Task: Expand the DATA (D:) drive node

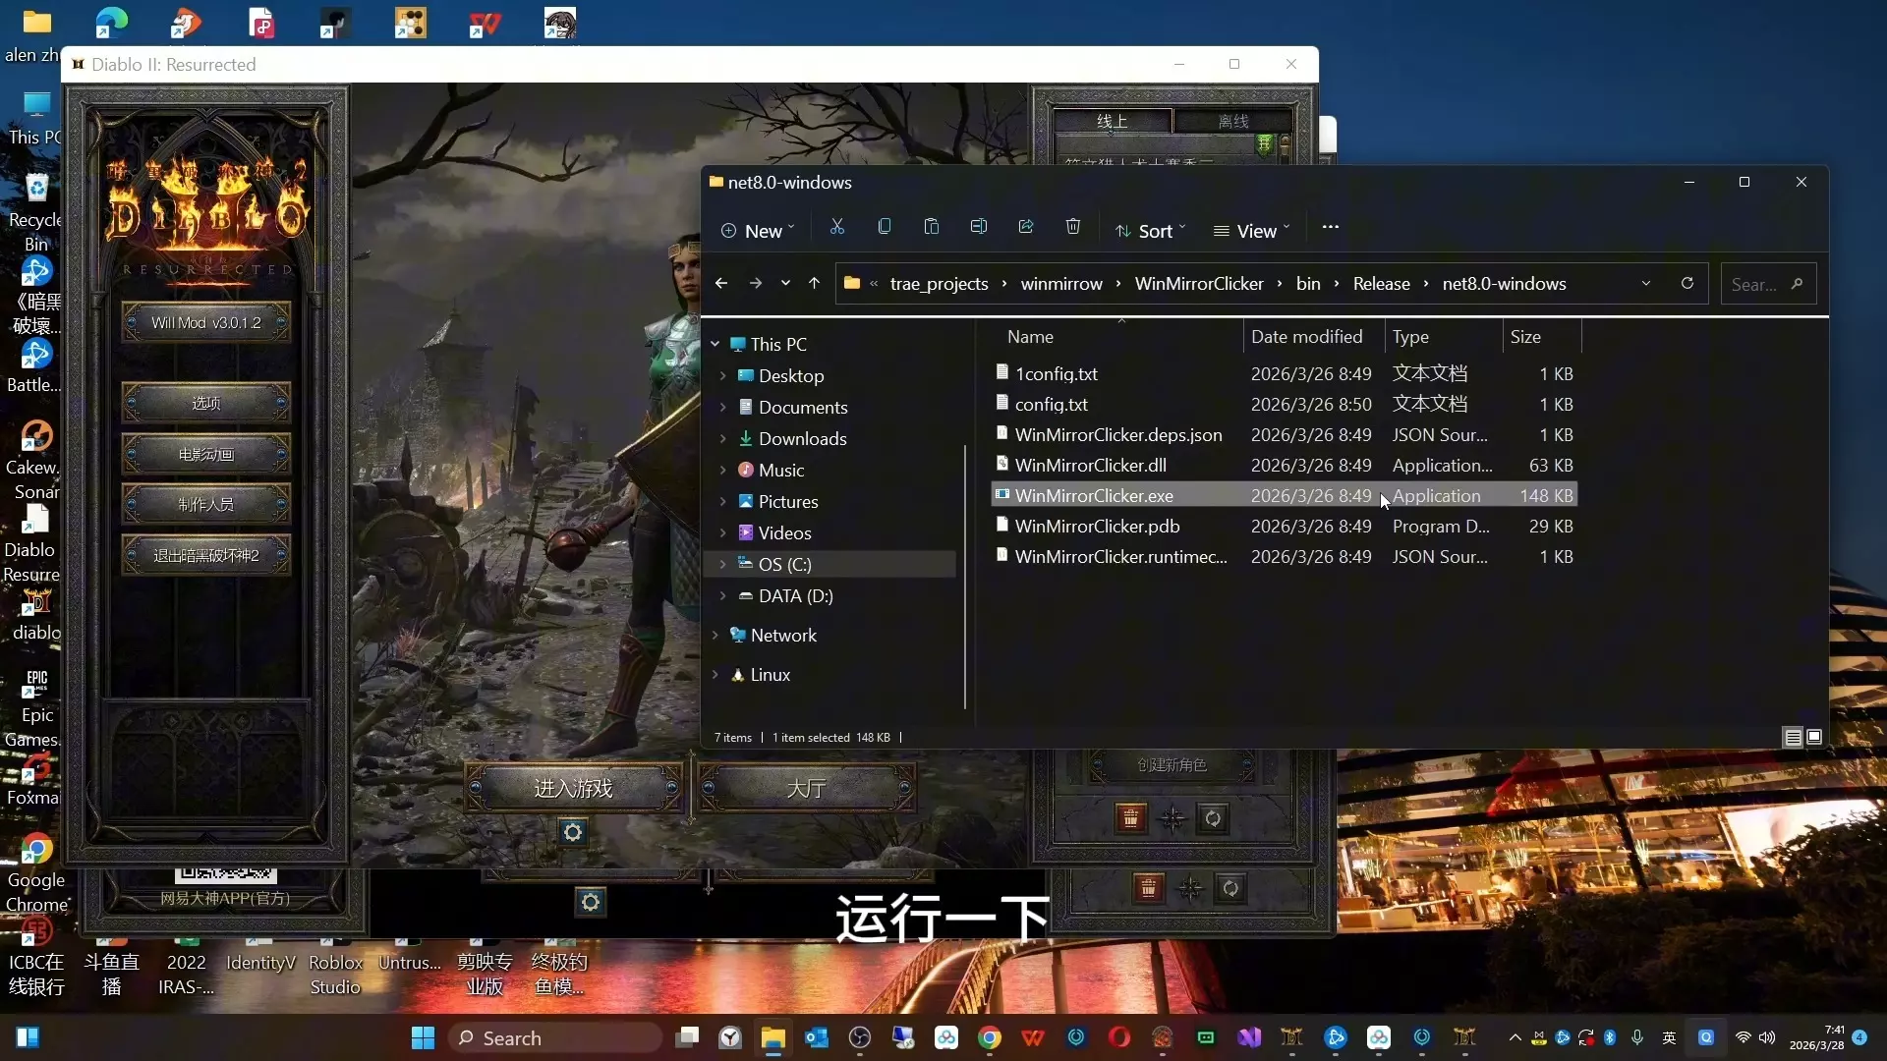Action: [x=722, y=596]
